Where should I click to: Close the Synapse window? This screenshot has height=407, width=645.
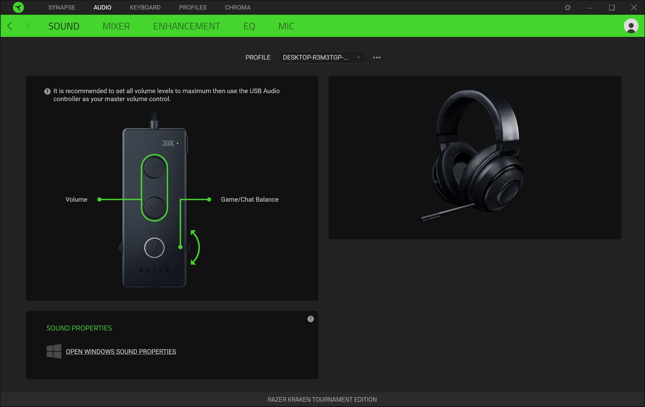(x=634, y=7)
